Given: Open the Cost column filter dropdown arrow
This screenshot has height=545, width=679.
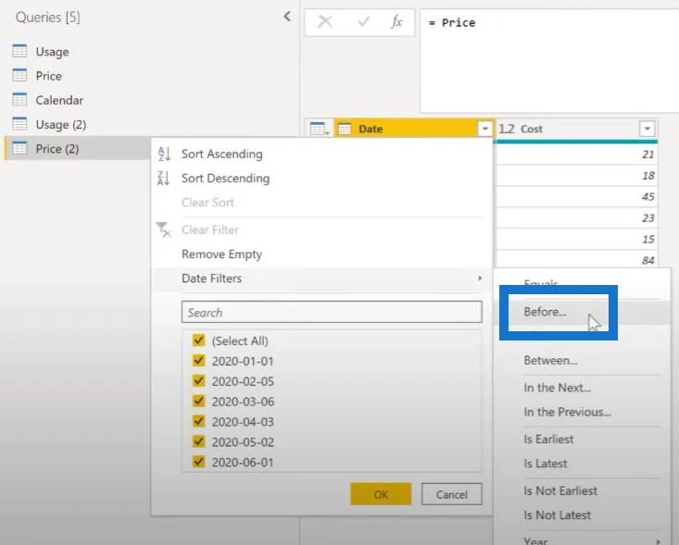Looking at the screenshot, I should click(x=647, y=129).
